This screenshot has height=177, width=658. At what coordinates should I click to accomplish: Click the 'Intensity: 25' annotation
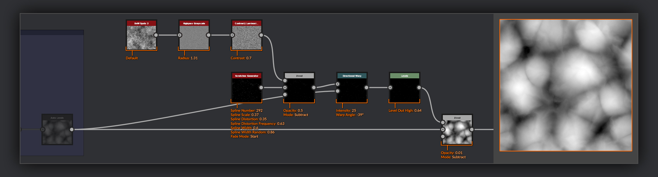(x=346, y=110)
